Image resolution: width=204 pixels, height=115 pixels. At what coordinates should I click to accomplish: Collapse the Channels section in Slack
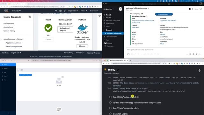(x=104, y=30)
